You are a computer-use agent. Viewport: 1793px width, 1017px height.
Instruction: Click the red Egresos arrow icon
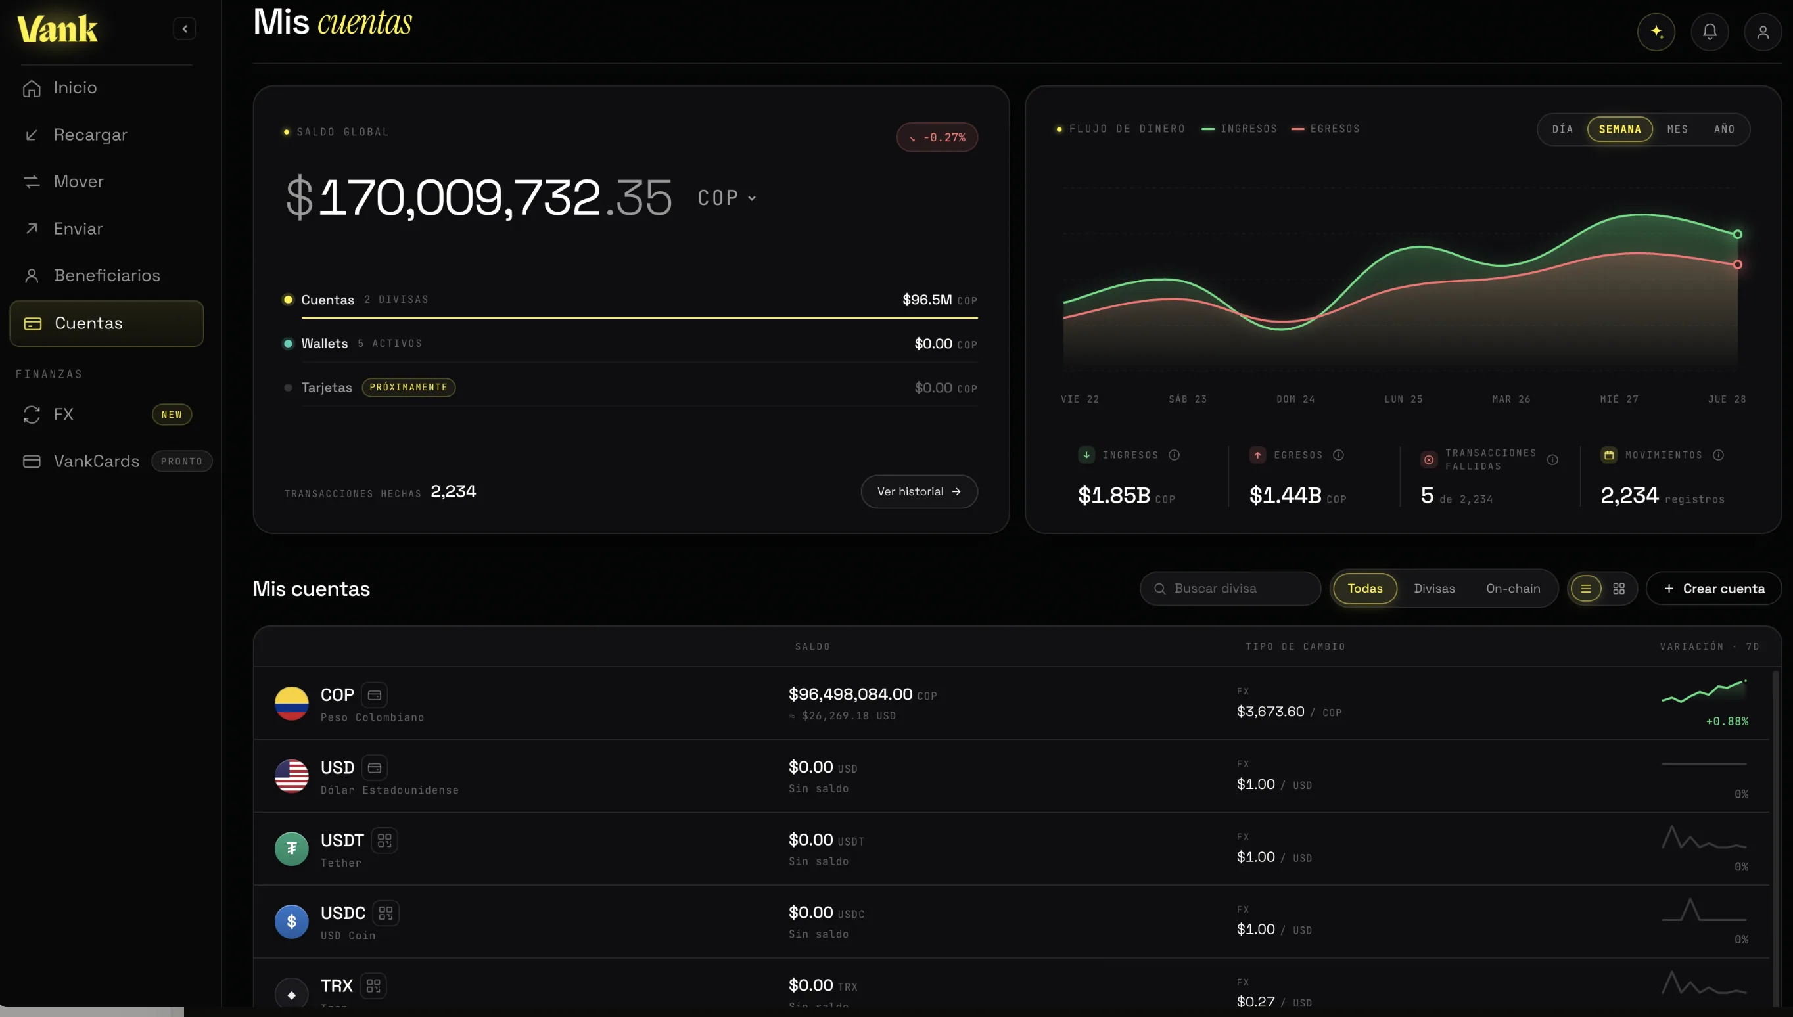coord(1258,455)
